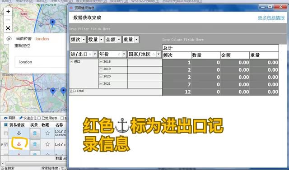Zoom out on the map
The image size is (289, 170).
coord(8,20)
